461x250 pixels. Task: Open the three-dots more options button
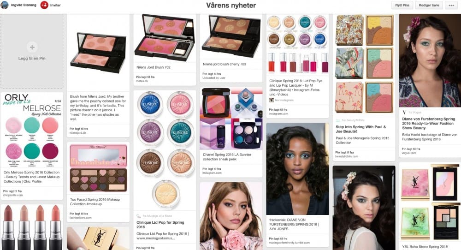point(451,5)
